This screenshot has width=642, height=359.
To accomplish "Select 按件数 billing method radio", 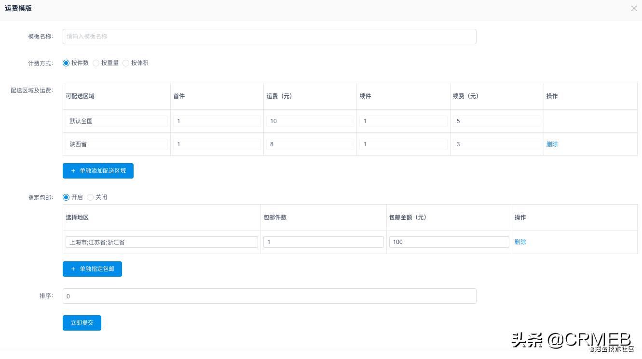I will point(67,63).
